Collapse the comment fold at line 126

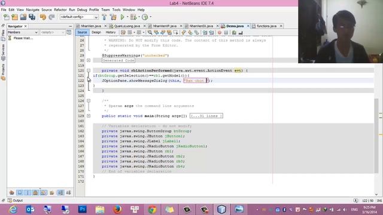89,101
